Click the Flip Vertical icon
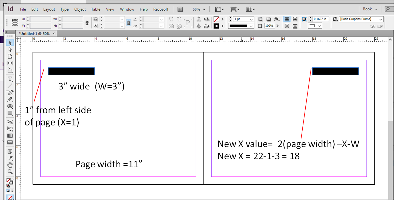 [x=179, y=26]
